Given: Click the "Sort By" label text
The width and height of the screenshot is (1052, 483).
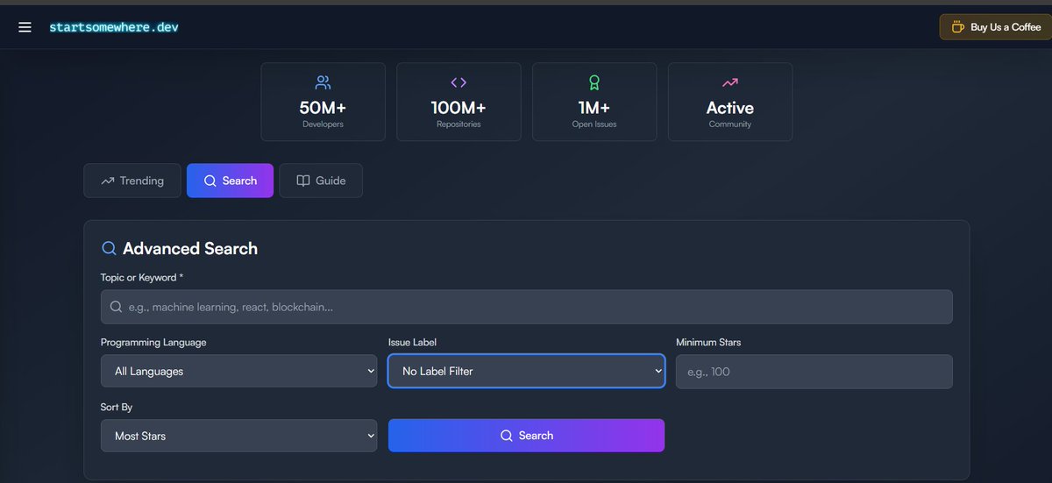Looking at the screenshot, I should coord(117,408).
